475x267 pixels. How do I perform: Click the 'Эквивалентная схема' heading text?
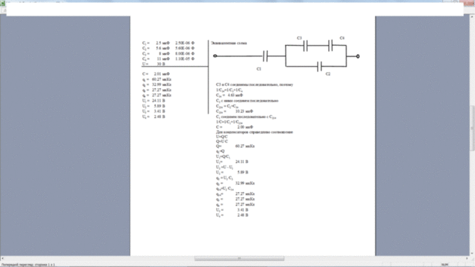tap(229, 43)
